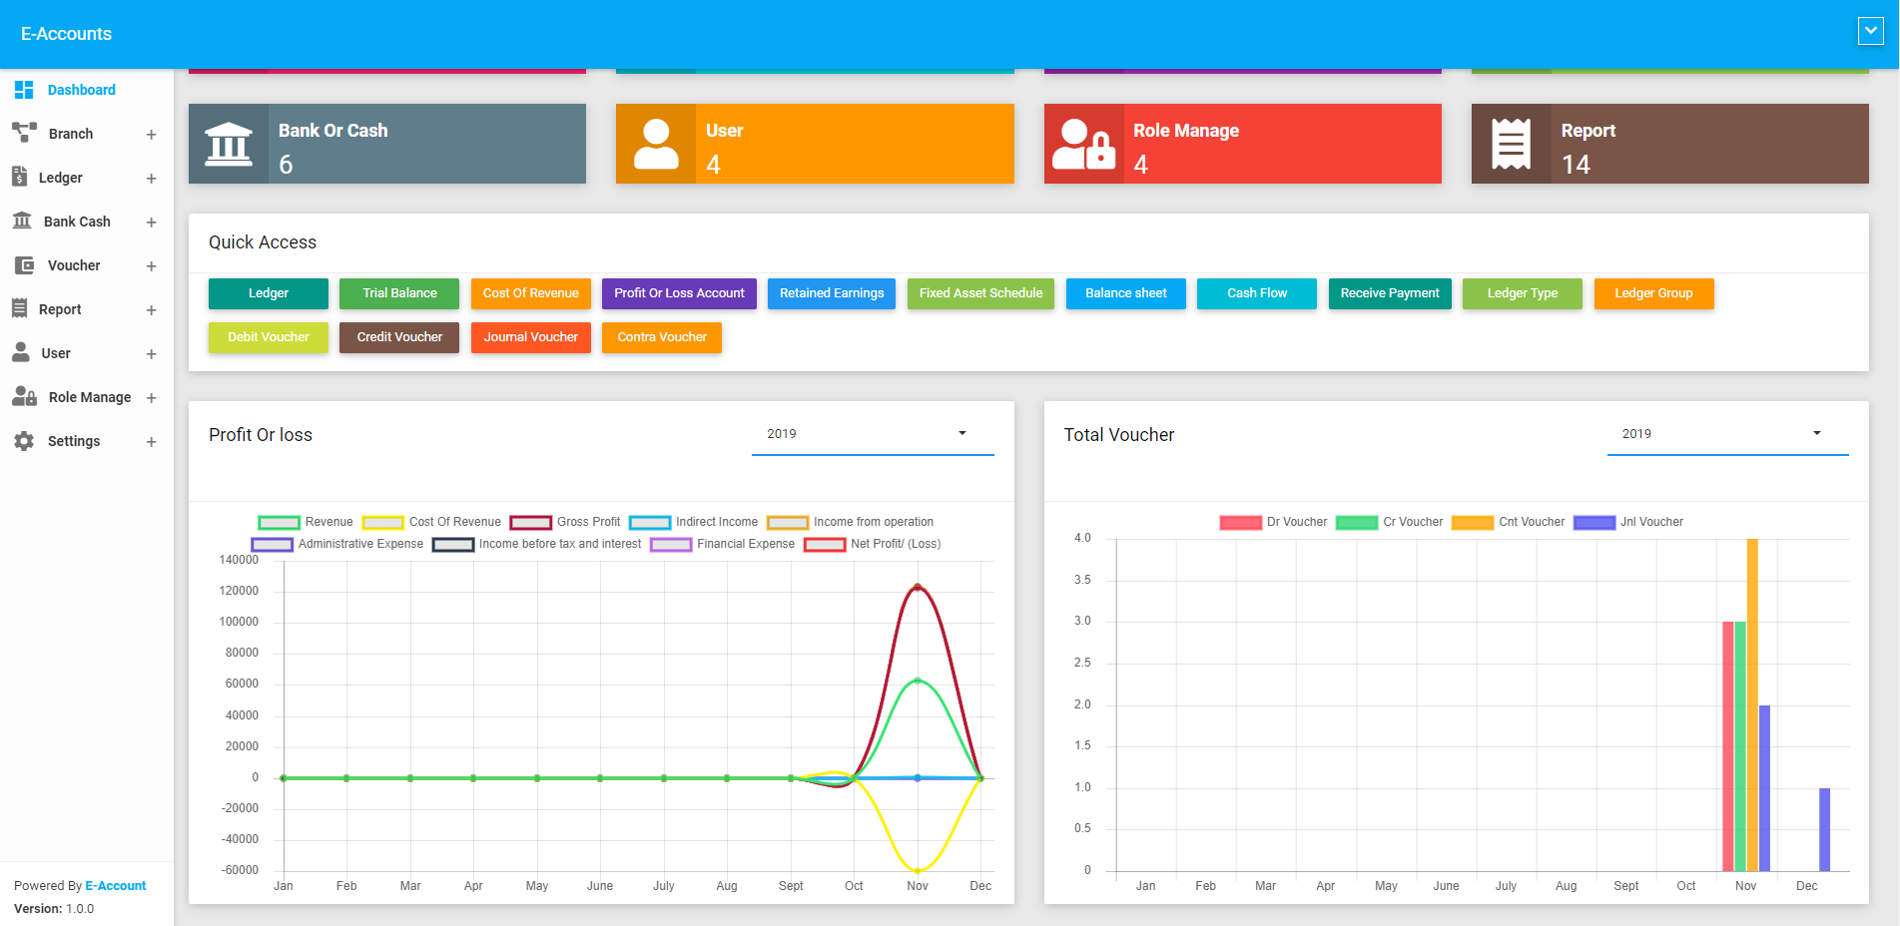The width and height of the screenshot is (1900, 926).
Task: Toggle Net Profit/(Loss) legend entry
Action: [x=873, y=544]
